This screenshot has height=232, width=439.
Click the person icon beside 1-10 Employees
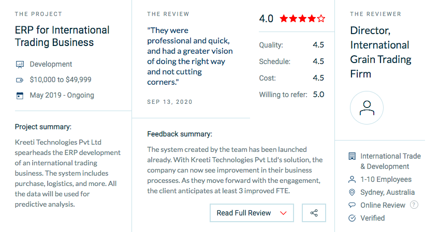352,179
